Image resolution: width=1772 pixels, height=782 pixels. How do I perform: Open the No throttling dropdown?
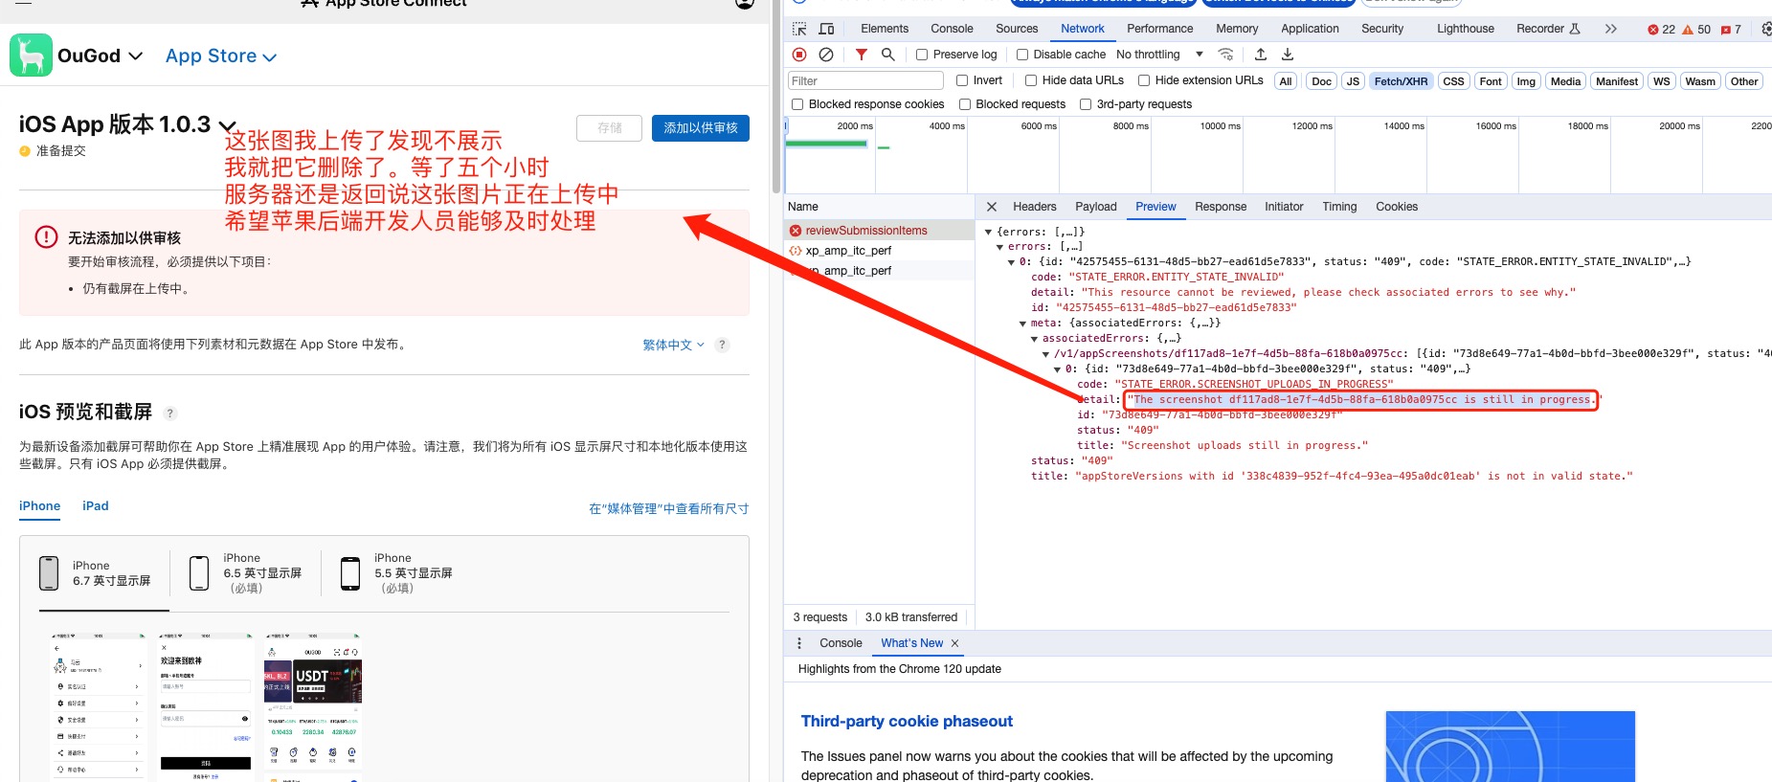[x=1159, y=55]
